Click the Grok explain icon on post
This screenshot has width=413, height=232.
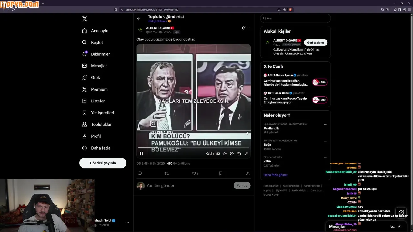244,28
